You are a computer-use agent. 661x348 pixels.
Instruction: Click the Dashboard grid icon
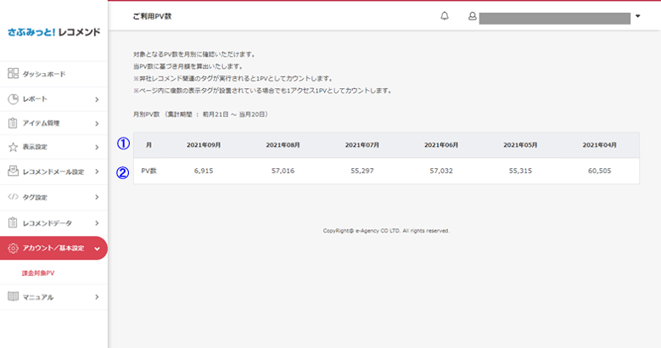(x=13, y=73)
